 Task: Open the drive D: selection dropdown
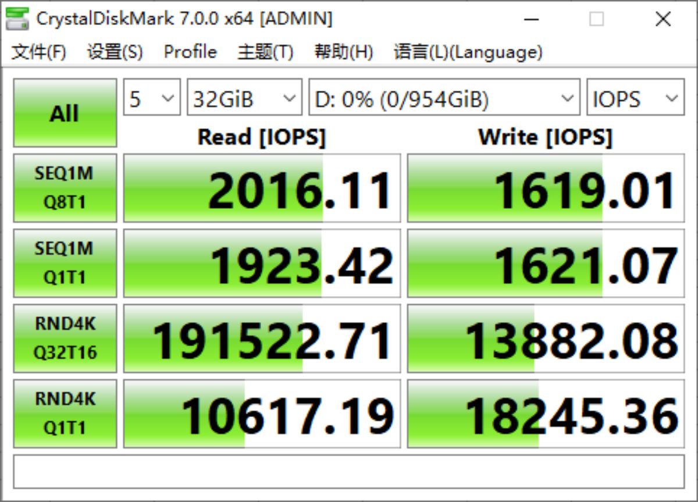(444, 99)
